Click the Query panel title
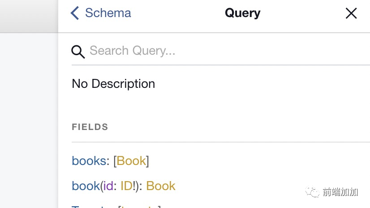Viewport: 370px width, 208px height. point(242,13)
